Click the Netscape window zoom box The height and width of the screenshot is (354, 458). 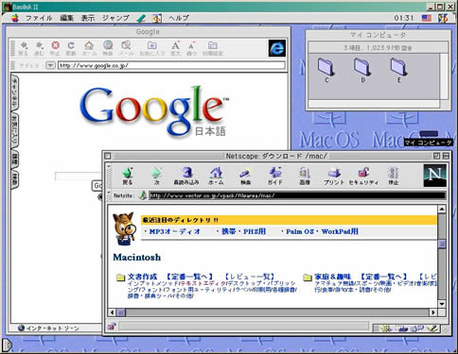coord(437,156)
